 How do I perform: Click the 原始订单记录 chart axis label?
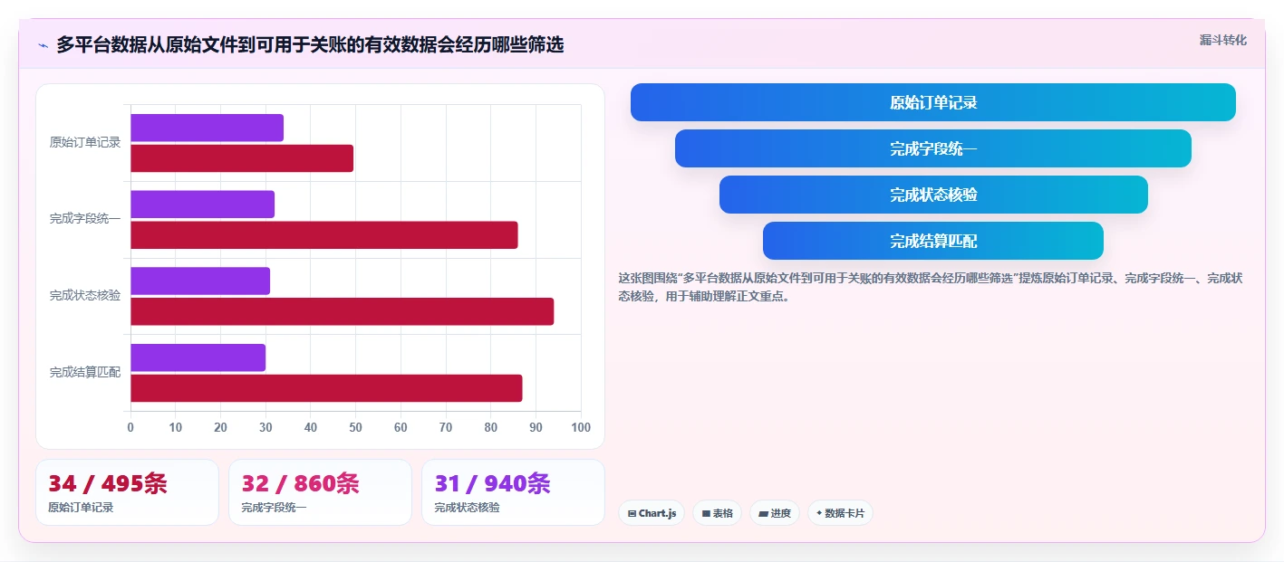[85, 142]
